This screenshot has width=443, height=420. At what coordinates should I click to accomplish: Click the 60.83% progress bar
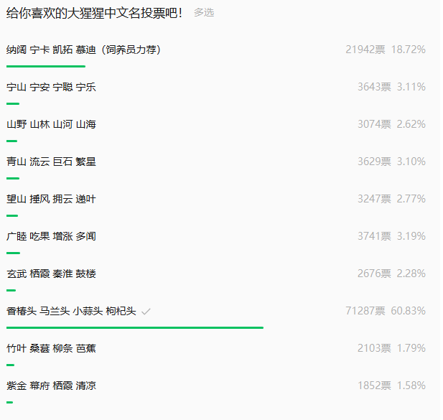point(135,327)
